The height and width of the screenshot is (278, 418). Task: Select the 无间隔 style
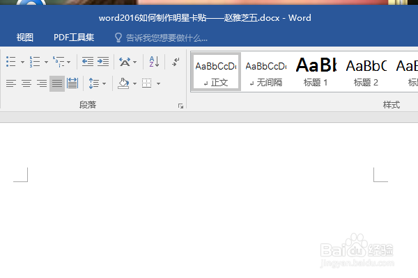[266, 72]
